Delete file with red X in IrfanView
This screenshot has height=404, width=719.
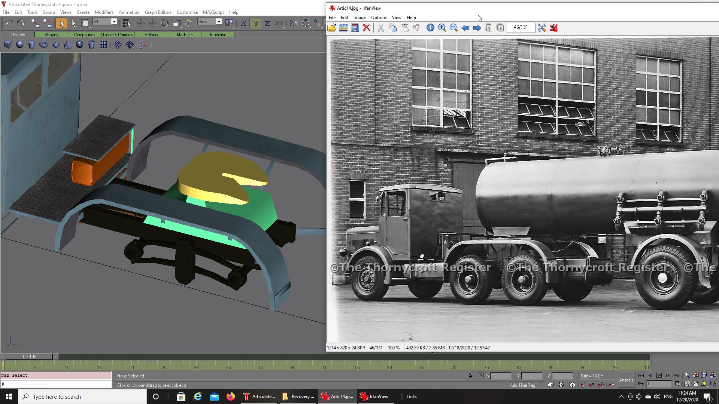[367, 28]
